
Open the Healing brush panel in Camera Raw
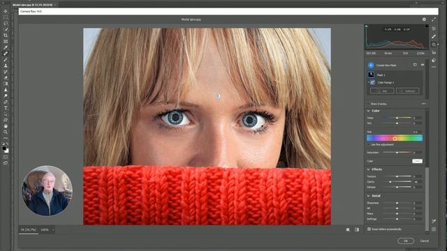tap(434, 36)
